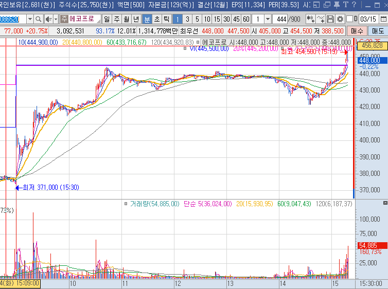
Task: Click the 15:09:00 crosshair time label
Action: (20, 283)
